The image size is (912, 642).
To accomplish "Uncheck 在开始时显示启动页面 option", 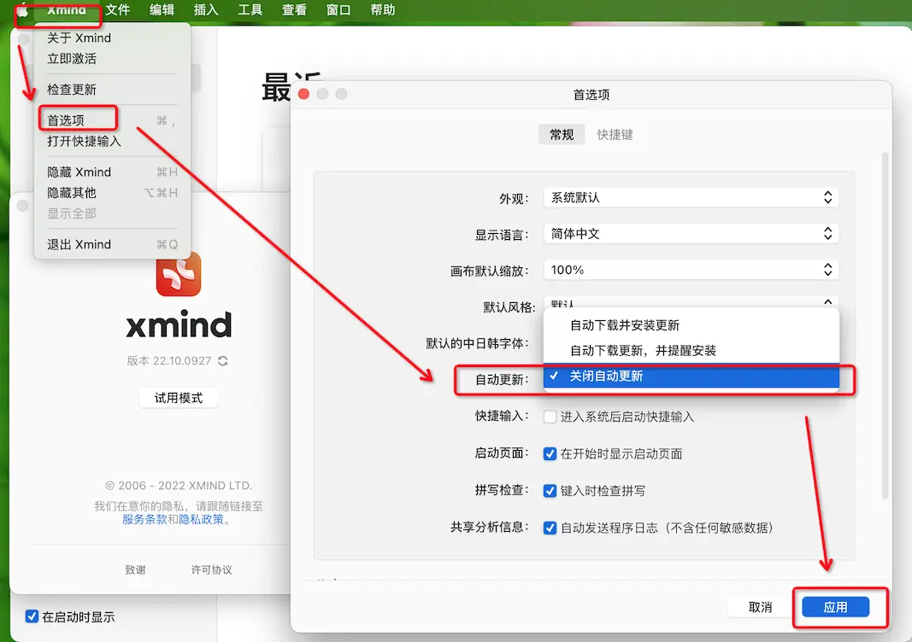I will [550, 453].
